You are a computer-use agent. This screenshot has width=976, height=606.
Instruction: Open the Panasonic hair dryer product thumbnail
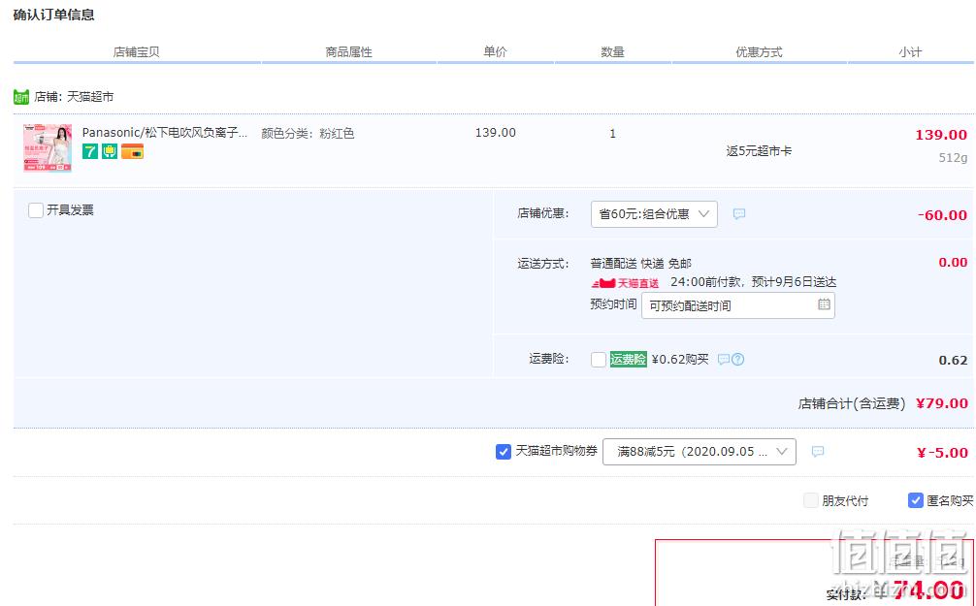[x=48, y=148]
